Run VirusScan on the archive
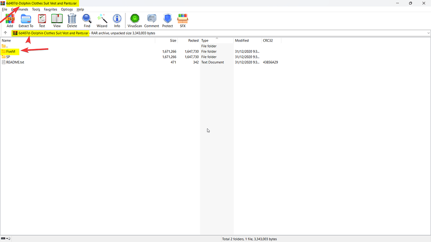 click(x=135, y=20)
